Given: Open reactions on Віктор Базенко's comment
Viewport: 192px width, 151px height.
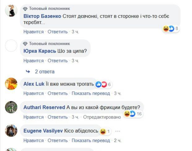Looking at the screenshot, I should coord(171,29).
